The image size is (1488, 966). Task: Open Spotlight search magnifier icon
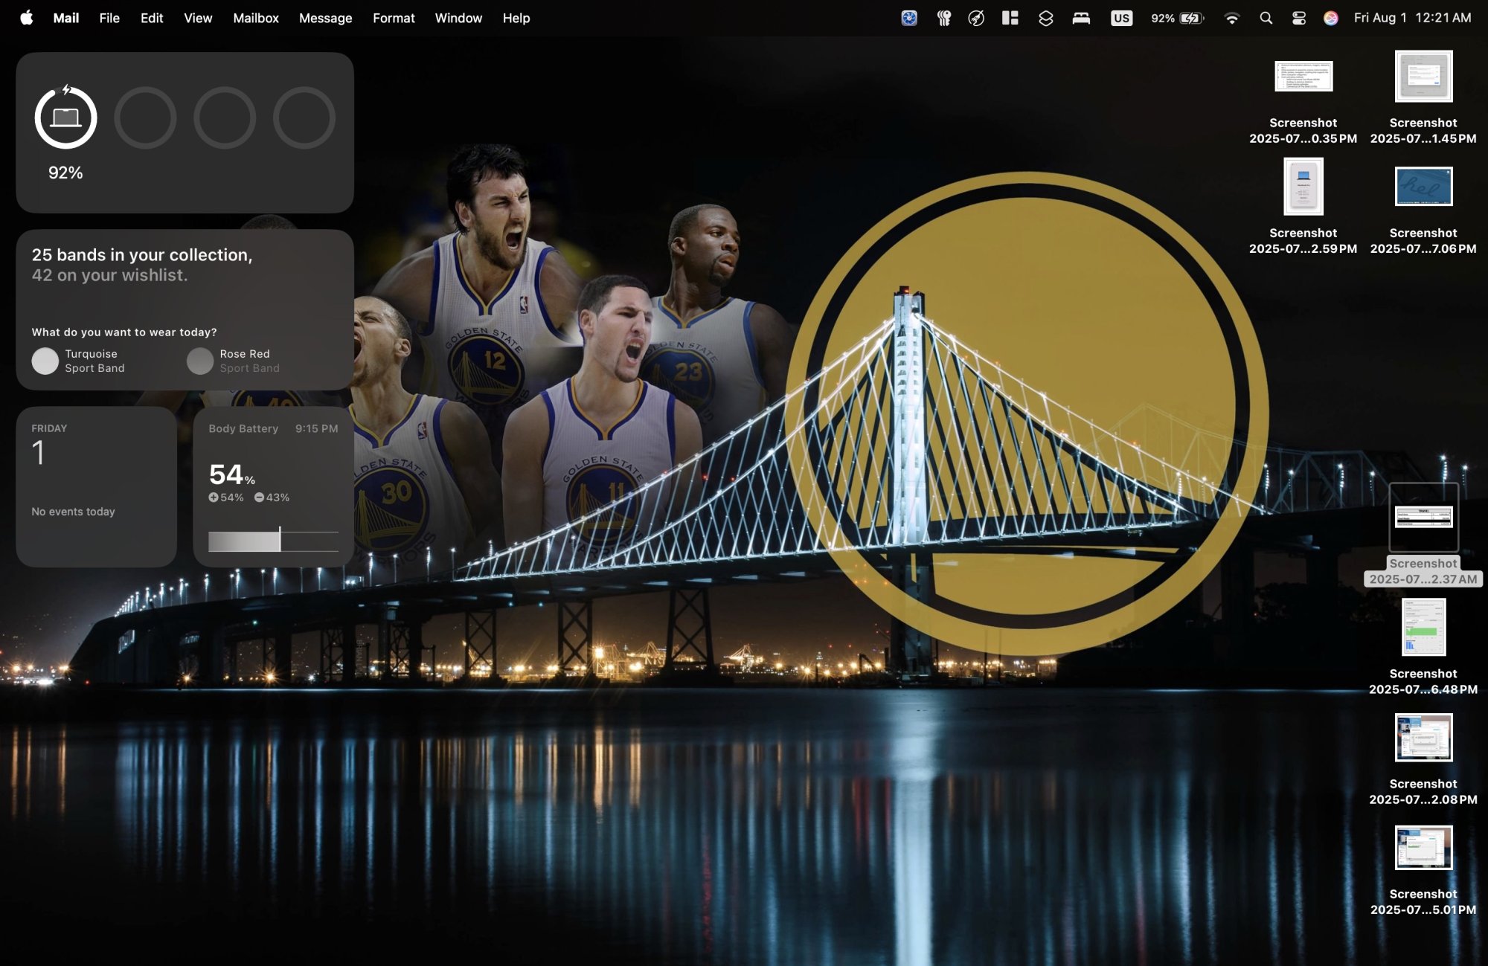coord(1266,18)
